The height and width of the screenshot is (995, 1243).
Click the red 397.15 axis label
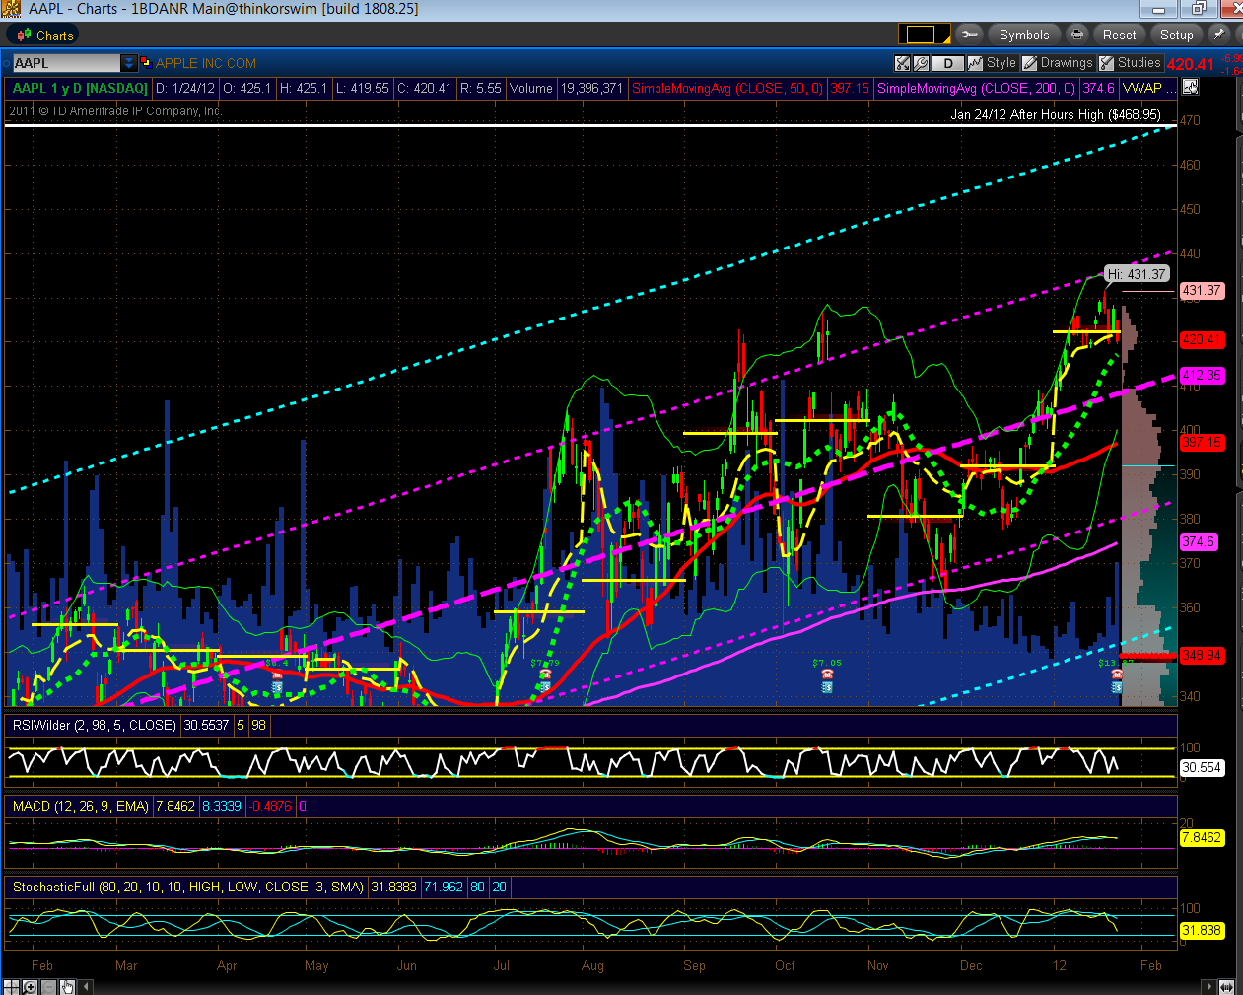(1202, 443)
